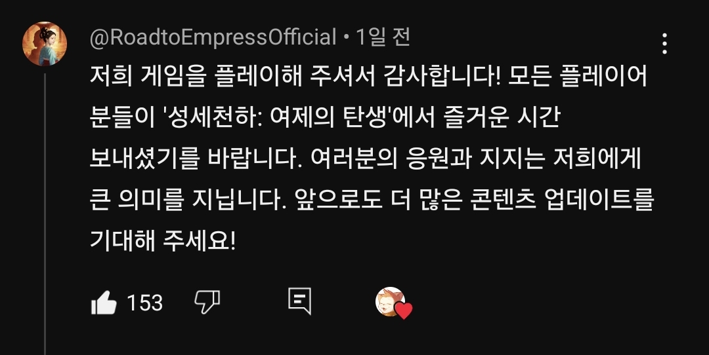Select the game title '성세천하: 여제의 탄생'
The height and width of the screenshot is (355, 709).
coord(278,118)
